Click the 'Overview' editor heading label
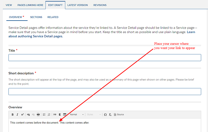The image size is (208, 132). click(15, 107)
